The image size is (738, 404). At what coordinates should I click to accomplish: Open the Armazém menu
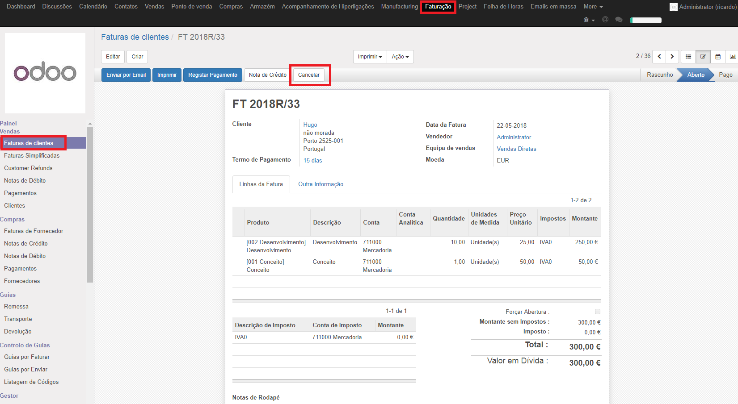coord(262,7)
